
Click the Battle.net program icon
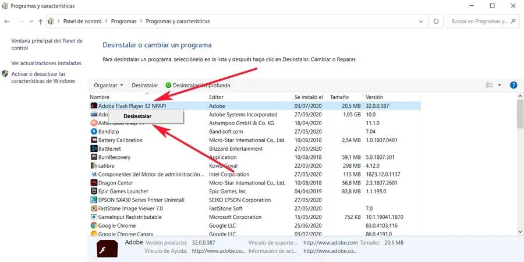pyautogui.click(x=94, y=148)
